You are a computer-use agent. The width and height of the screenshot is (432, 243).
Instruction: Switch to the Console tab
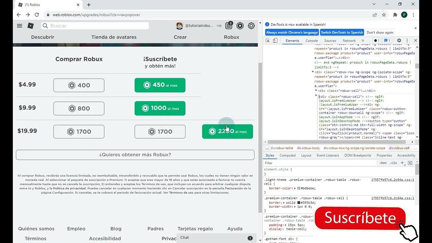pyautogui.click(x=312, y=40)
